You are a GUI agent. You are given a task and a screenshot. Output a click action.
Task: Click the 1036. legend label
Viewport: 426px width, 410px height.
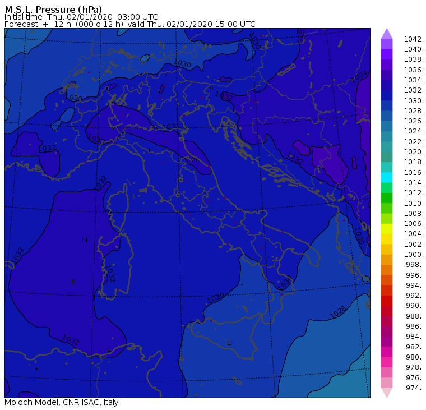(x=414, y=70)
